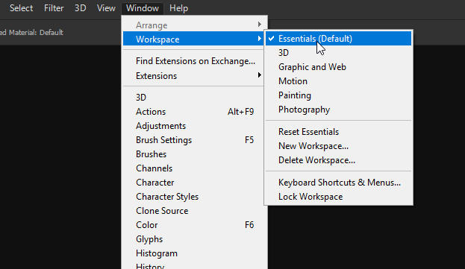The image size is (465, 269).
Task: Switch to the Photography workspace
Action: point(338,110)
